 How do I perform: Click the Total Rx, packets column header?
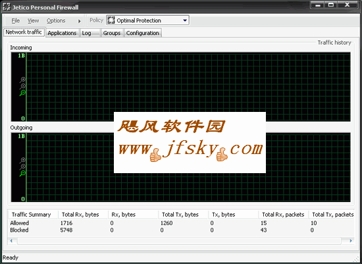pyautogui.click(x=283, y=215)
